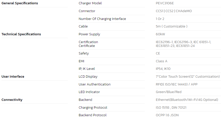Click the Class A EMI value
The image size is (221, 119).
[162, 61]
